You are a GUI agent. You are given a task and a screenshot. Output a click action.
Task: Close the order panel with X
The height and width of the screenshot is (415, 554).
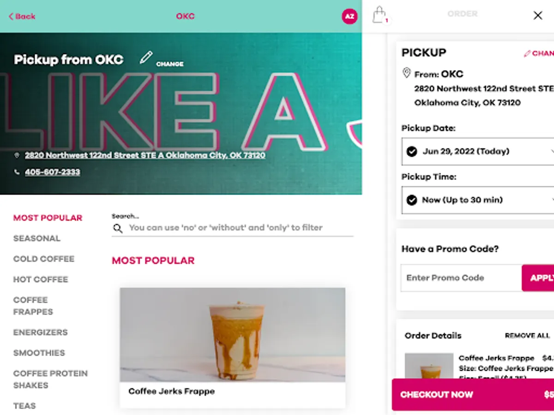(x=538, y=16)
